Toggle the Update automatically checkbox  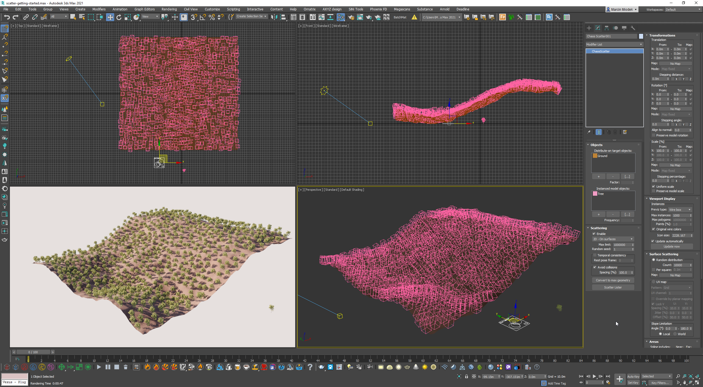tap(653, 241)
